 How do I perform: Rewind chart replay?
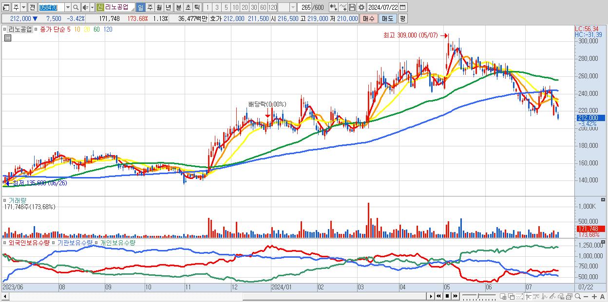point(439,296)
